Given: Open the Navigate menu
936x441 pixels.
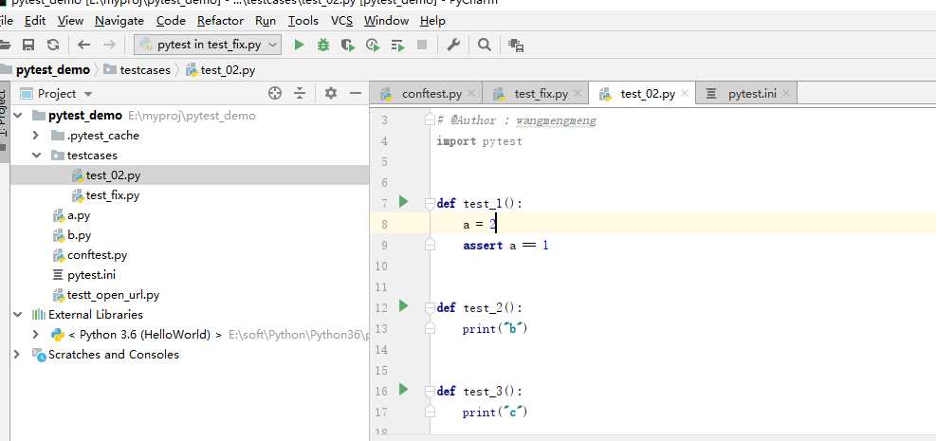Looking at the screenshot, I should (119, 21).
